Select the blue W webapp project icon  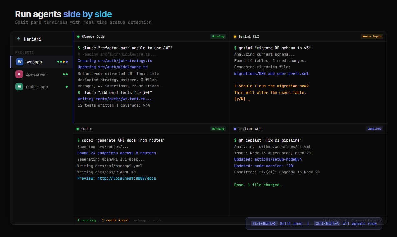tap(20, 62)
